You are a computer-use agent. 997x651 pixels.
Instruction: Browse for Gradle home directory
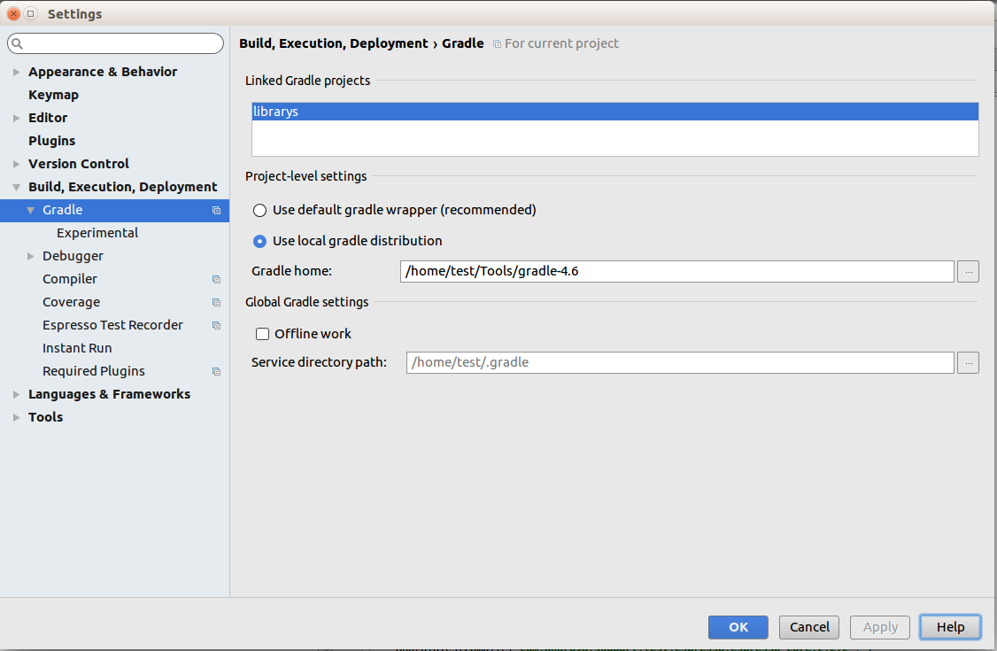coord(968,271)
